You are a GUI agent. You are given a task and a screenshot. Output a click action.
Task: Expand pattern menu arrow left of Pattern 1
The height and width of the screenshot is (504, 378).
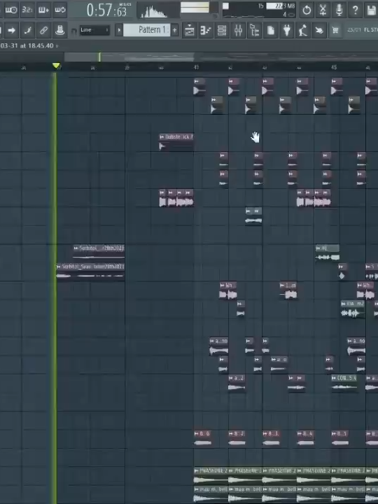[x=119, y=30]
